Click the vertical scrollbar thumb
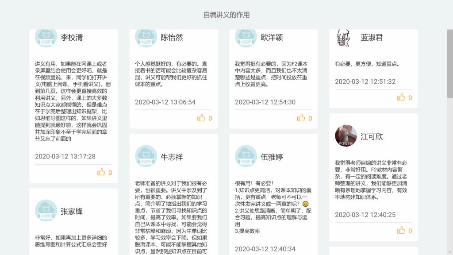 coord(449,63)
